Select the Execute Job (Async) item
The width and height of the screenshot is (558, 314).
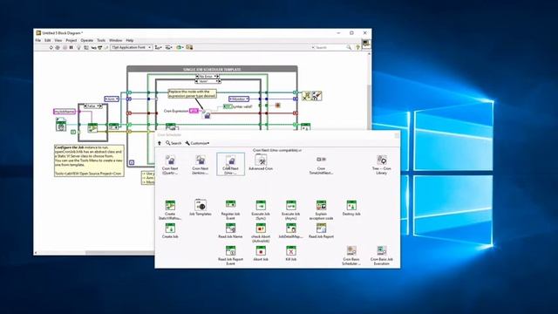point(290,210)
